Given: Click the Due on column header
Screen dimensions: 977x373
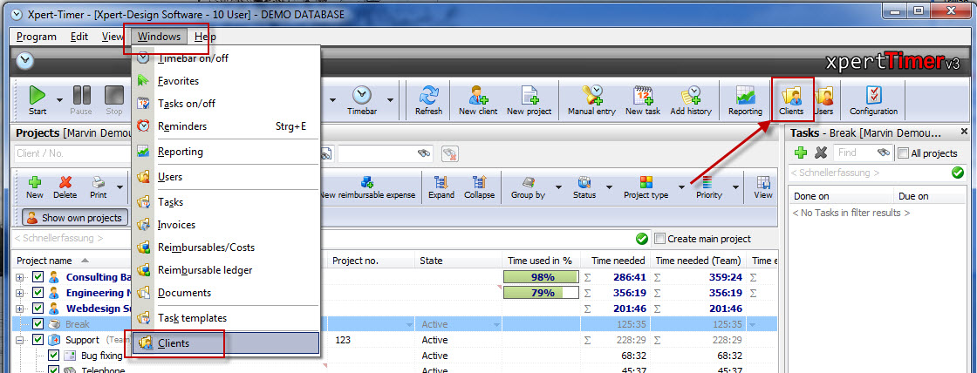Looking at the screenshot, I should click(x=913, y=196).
